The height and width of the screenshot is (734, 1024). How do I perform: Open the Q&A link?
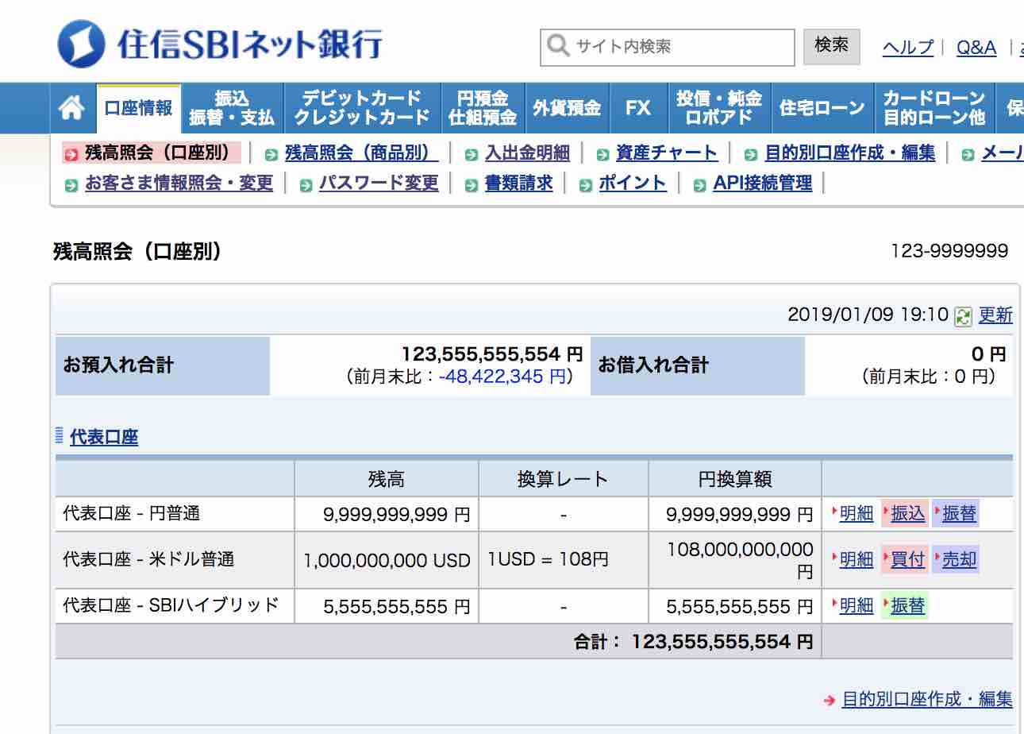[x=976, y=48]
